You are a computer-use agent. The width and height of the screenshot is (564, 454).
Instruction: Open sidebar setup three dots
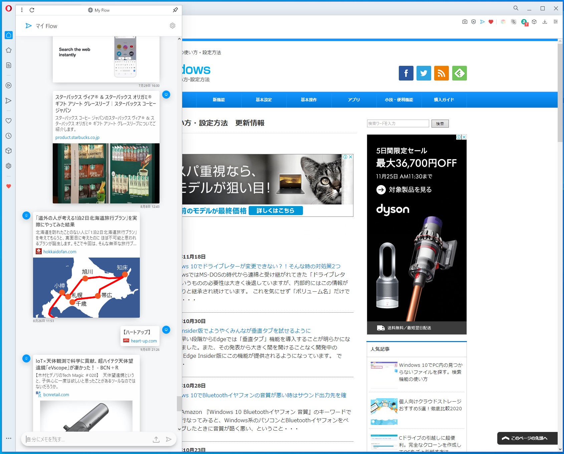[9, 438]
